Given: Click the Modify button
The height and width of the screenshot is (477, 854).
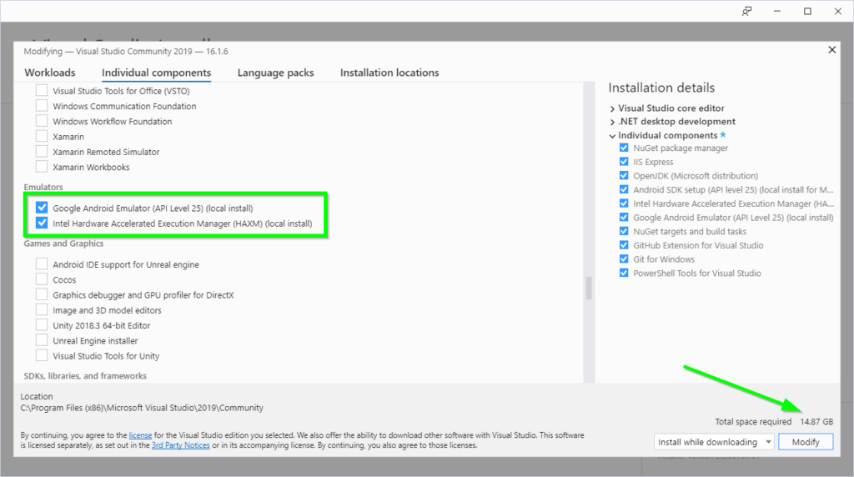Looking at the screenshot, I should (x=806, y=442).
